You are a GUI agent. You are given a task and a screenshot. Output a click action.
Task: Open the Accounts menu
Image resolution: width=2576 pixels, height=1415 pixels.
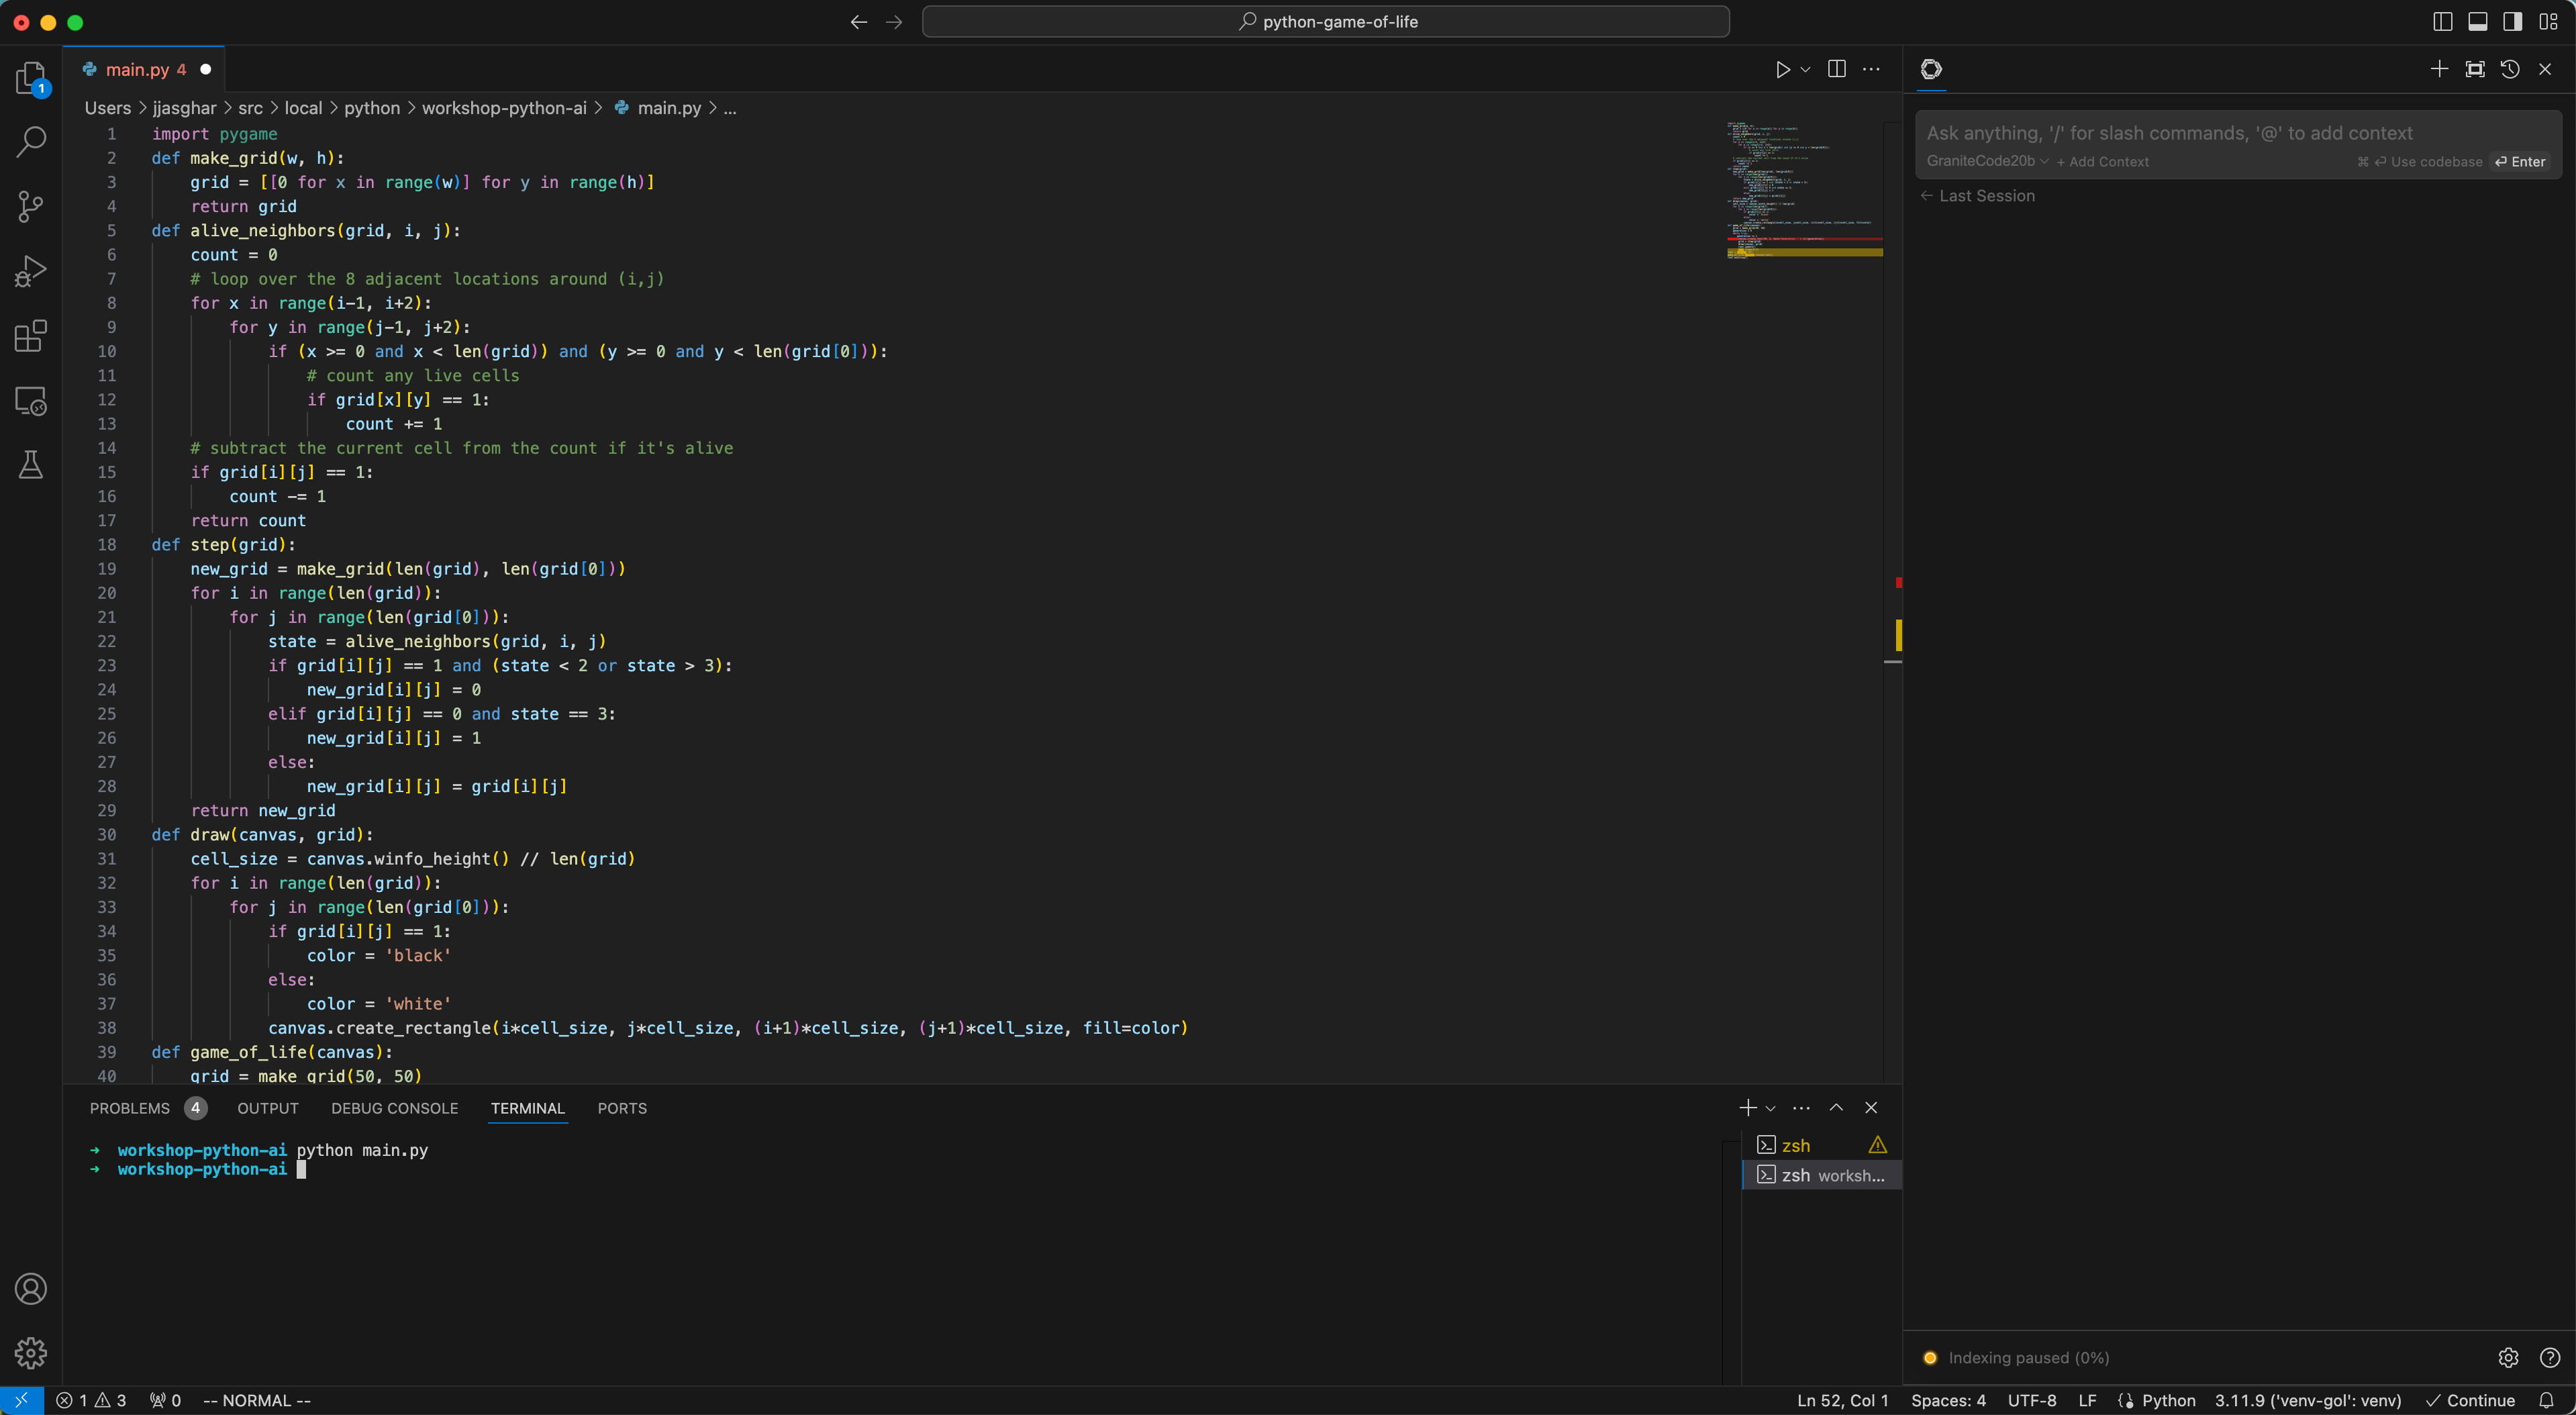31,1288
